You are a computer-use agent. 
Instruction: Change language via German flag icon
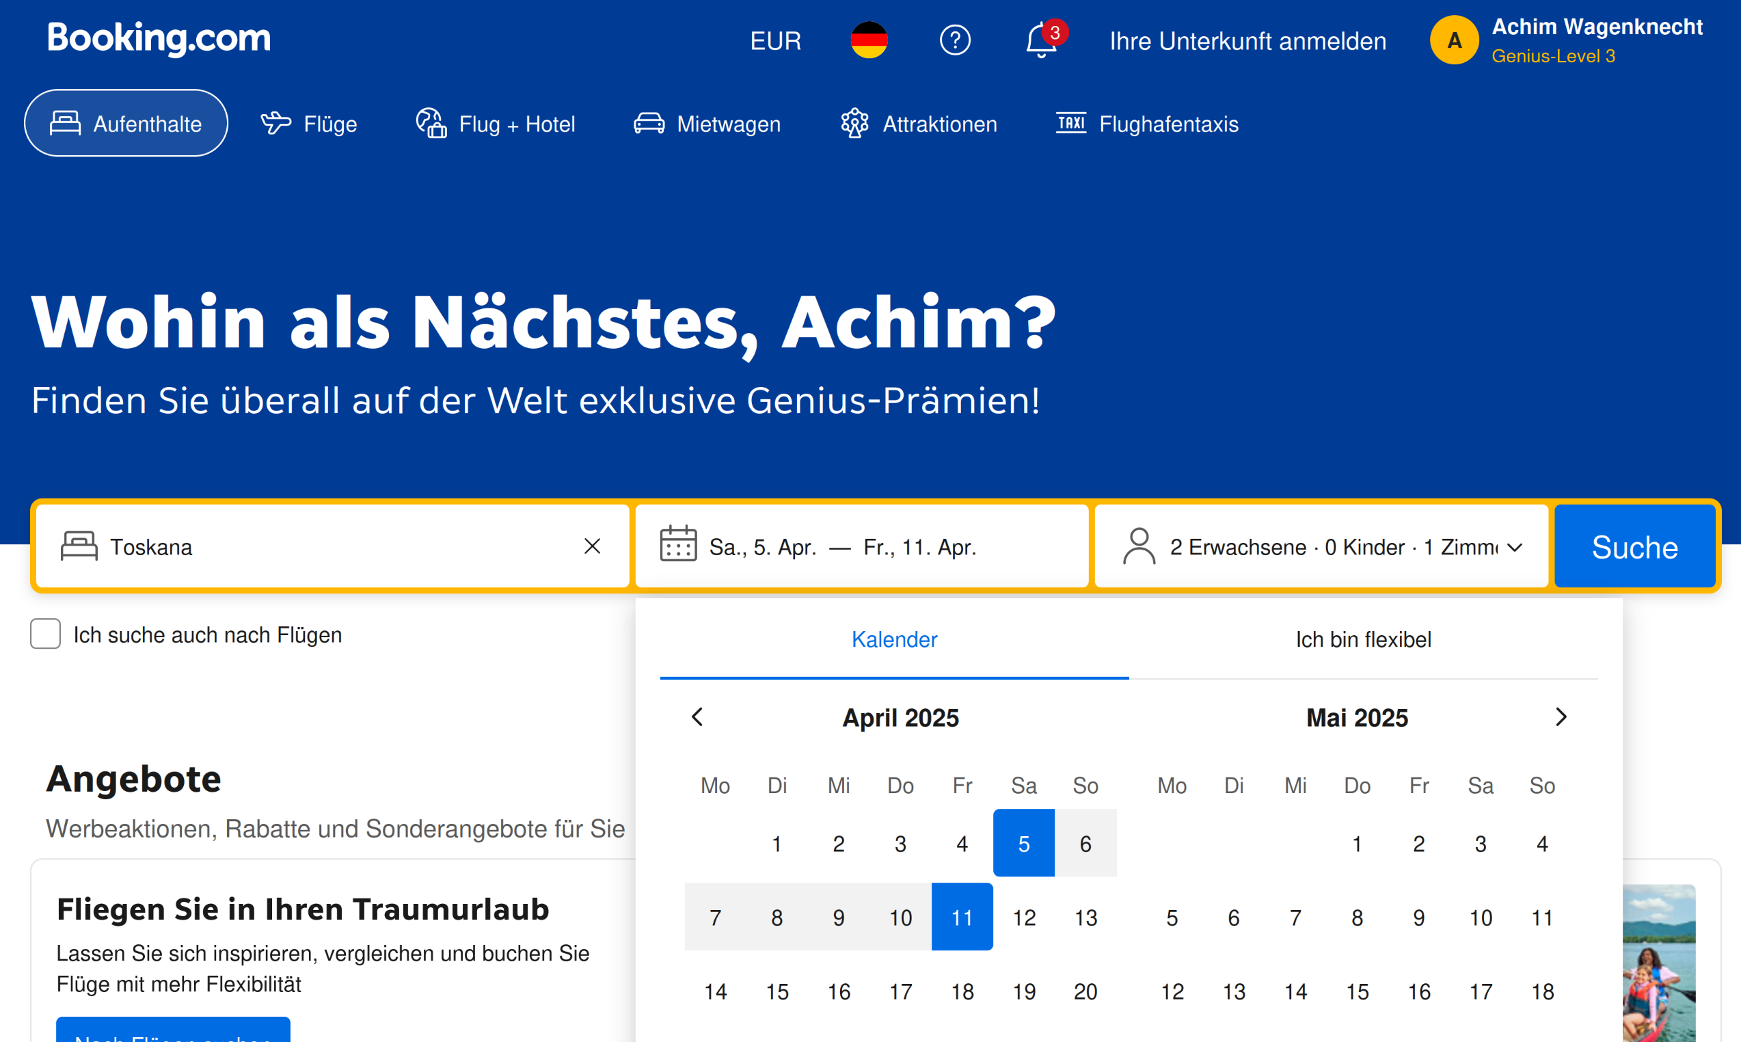tap(869, 40)
